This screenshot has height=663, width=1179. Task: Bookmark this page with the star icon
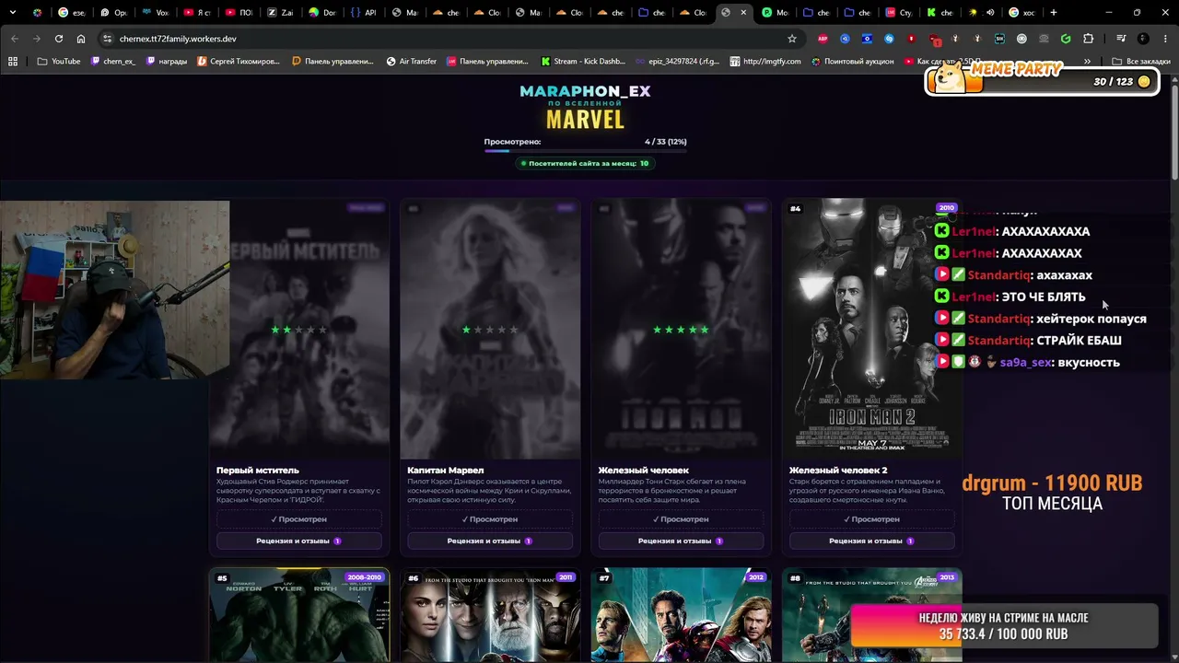click(x=791, y=39)
